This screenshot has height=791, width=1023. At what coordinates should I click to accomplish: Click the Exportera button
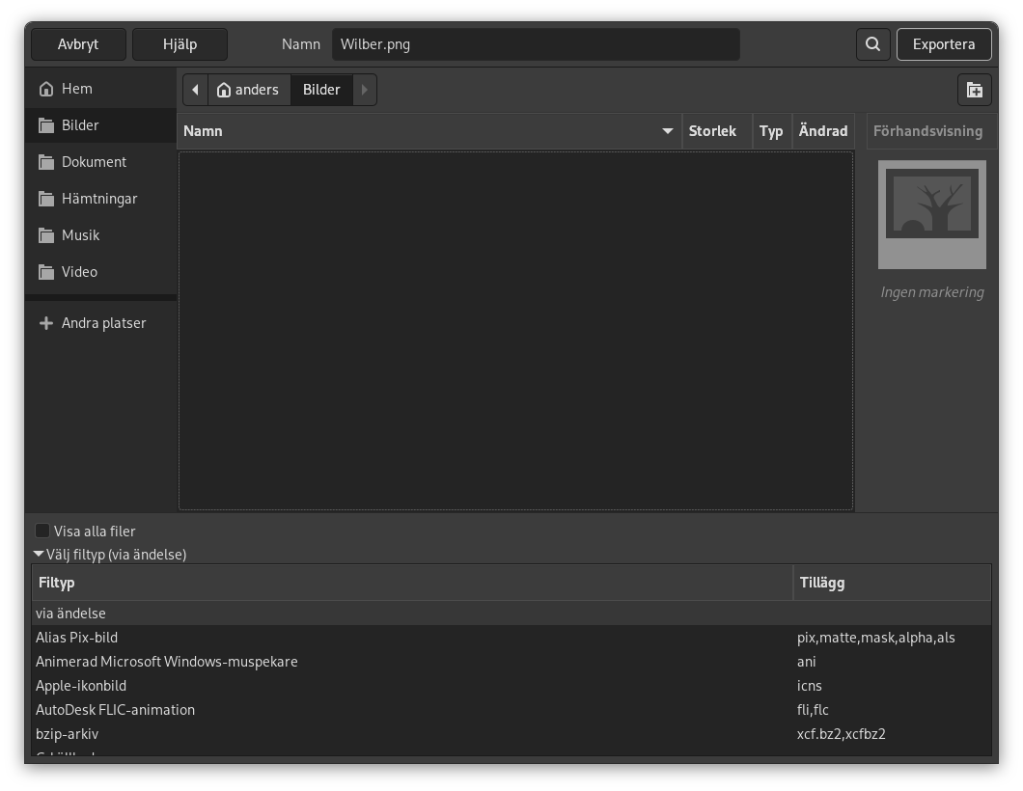[944, 43]
